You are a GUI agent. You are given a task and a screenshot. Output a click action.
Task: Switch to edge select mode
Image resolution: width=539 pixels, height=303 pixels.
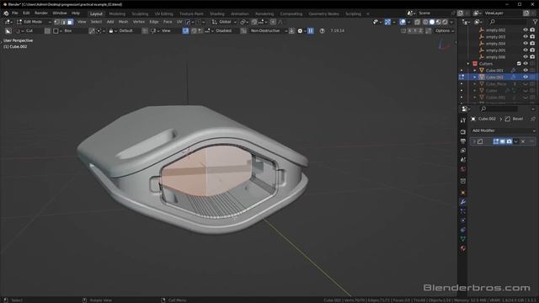(x=64, y=22)
